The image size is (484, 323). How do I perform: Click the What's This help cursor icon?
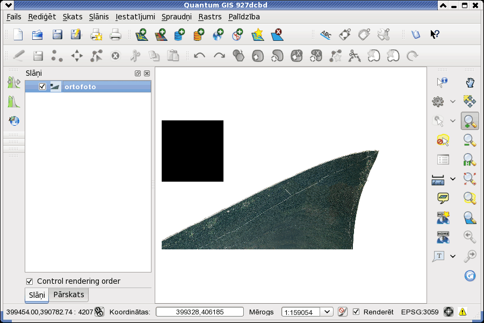[x=435, y=34]
